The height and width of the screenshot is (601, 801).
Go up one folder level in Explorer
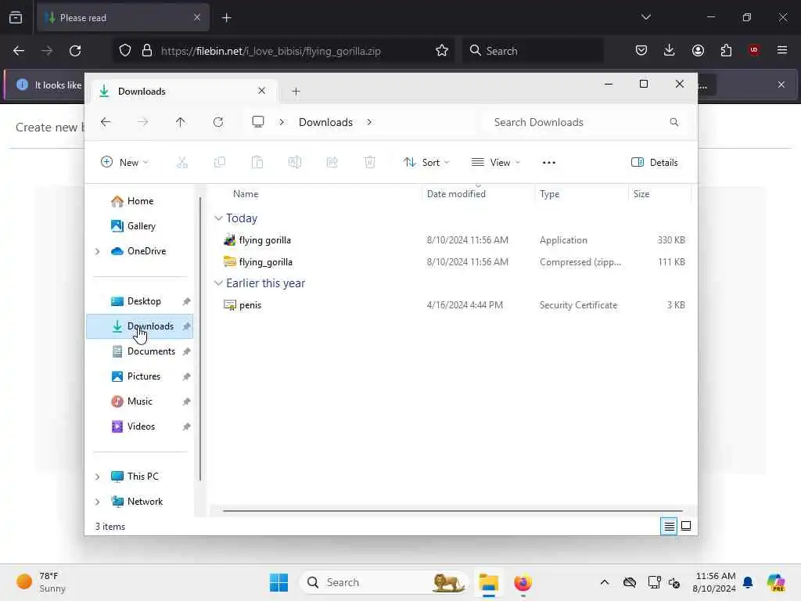point(181,122)
